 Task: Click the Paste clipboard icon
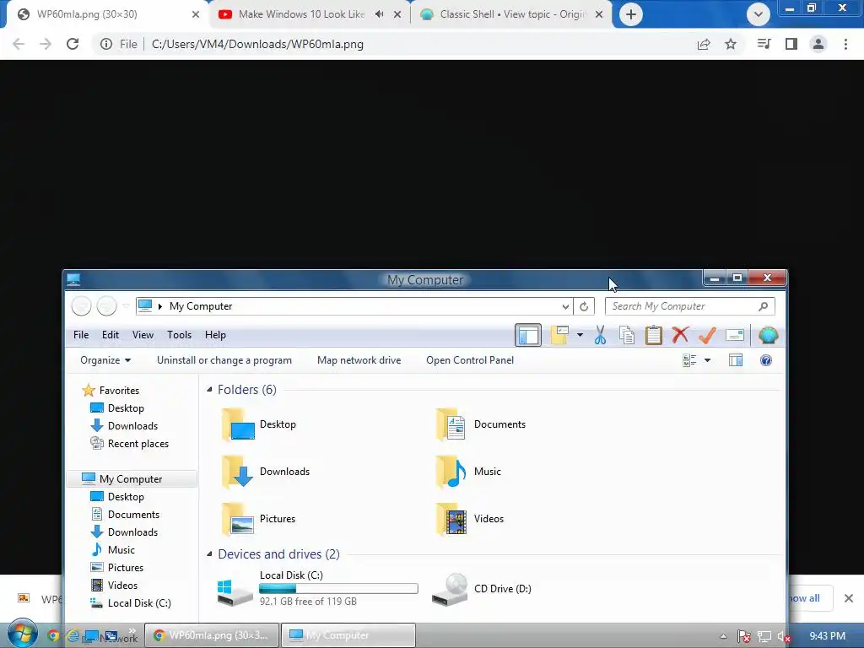[x=654, y=335]
